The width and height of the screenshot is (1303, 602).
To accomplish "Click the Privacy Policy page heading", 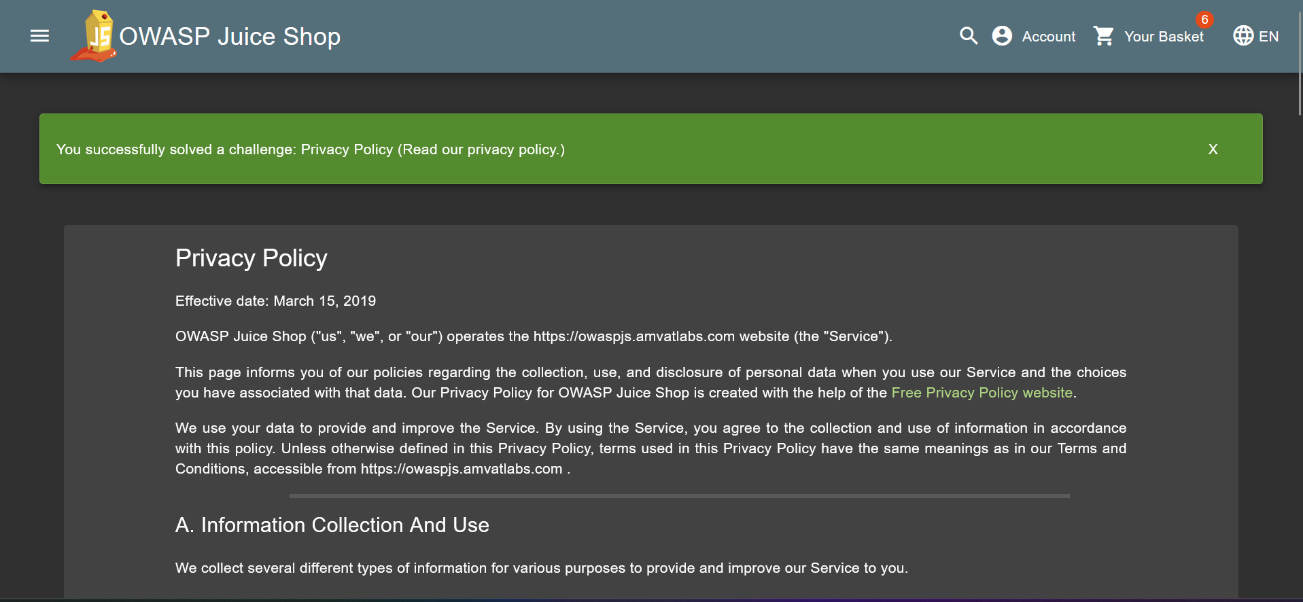I will pos(251,258).
